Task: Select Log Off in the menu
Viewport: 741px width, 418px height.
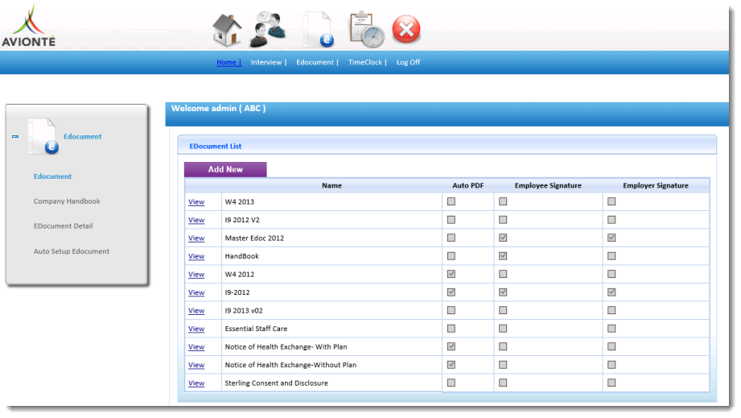Action: tap(408, 62)
